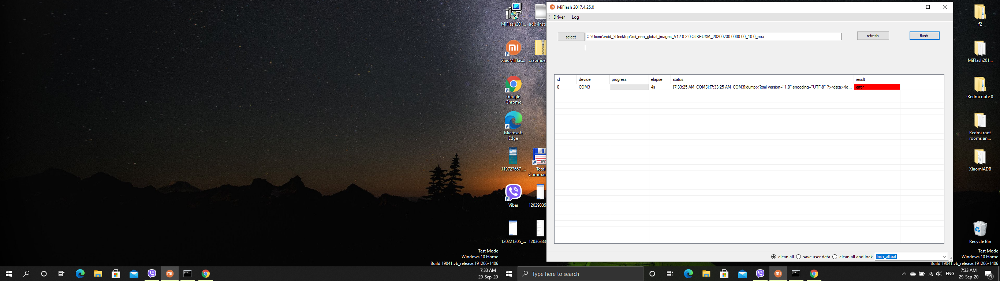Open the notification center in the system tray
This screenshot has height=281, width=1000.
pyautogui.click(x=989, y=274)
